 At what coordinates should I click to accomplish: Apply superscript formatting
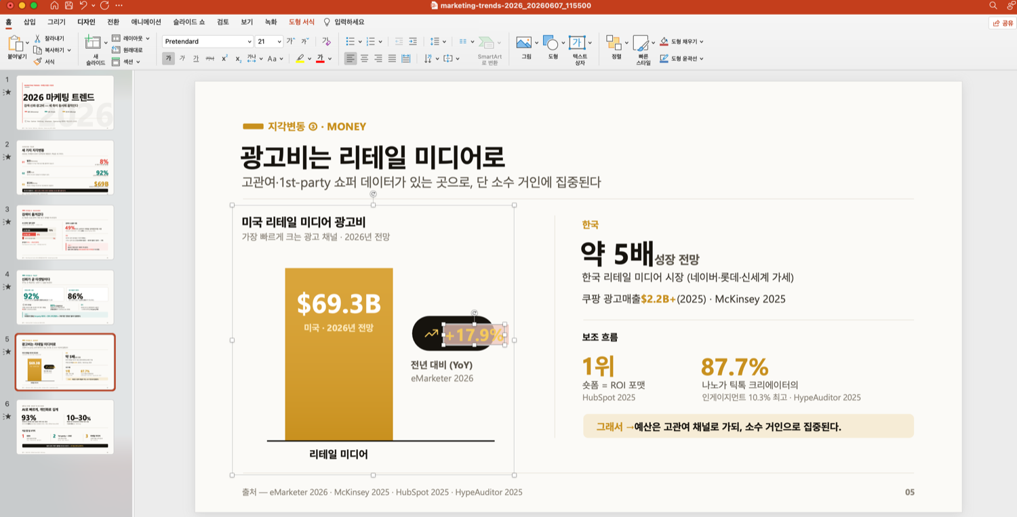pos(224,58)
